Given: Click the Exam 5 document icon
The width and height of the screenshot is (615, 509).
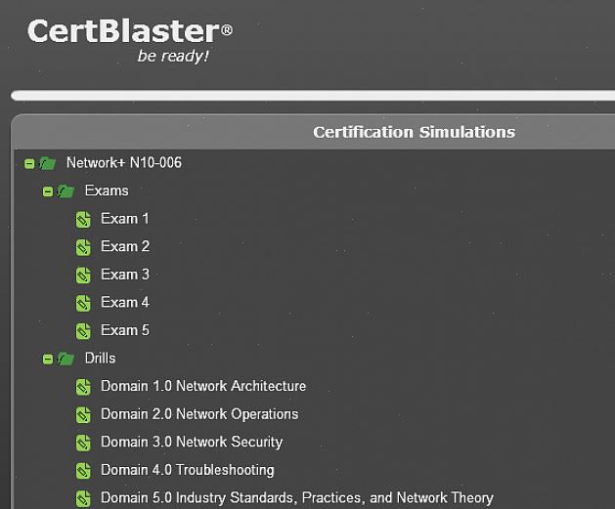Looking at the screenshot, I should [83, 331].
